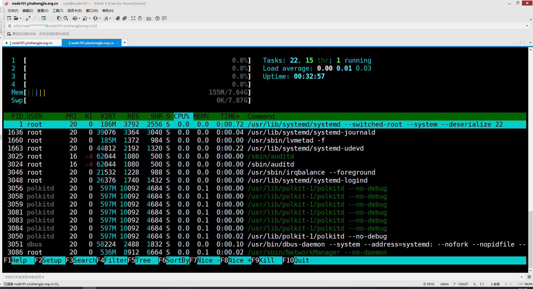Open the 选项卡(B) menu
This screenshot has width=533, height=289.
tap(75, 11)
